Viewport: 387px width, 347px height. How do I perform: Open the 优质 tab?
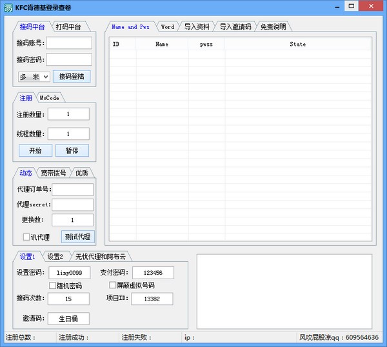[82, 173]
